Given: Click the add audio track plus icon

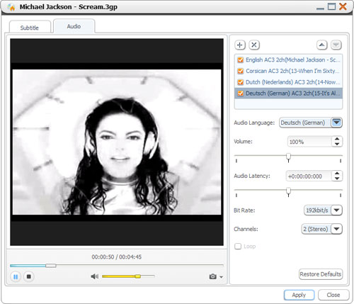Looking at the screenshot, I should click(x=240, y=45).
